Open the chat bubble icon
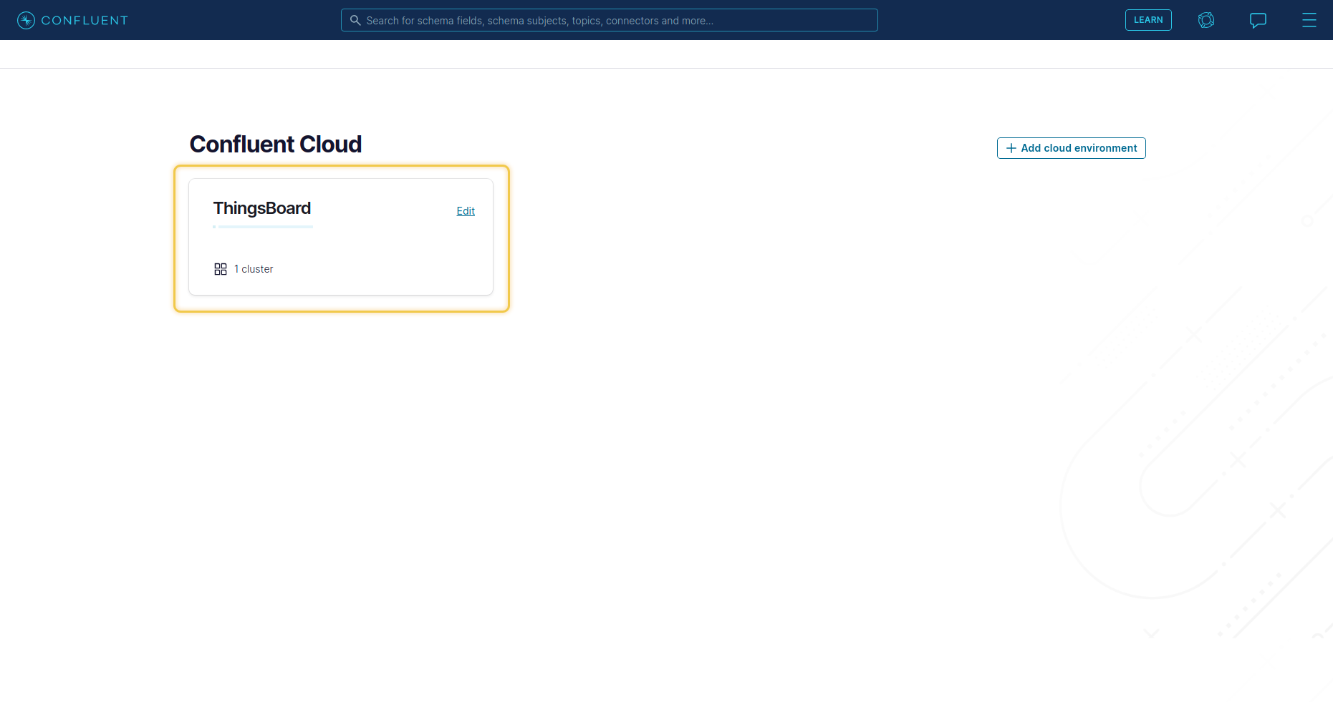This screenshot has width=1333, height=702. point(1258,20)
